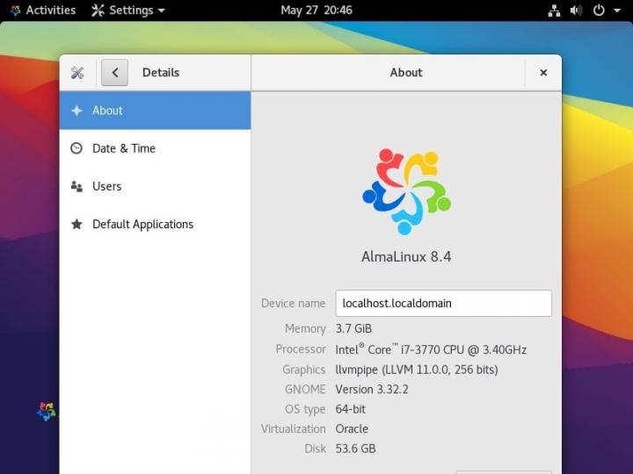The height and width of the screenshot is (474, 633).
Task: Select the Users people icon in sidebar
Action: pos(76,186)
